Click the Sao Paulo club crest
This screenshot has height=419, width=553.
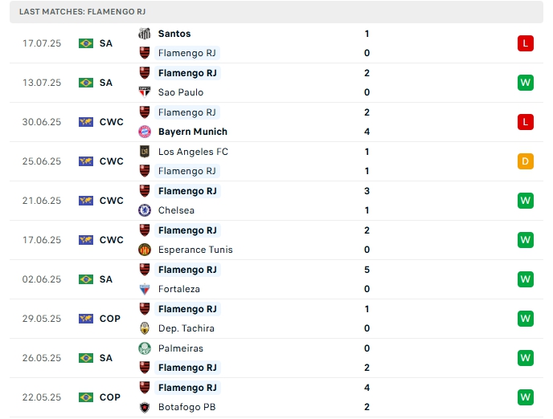coord(145,92)
